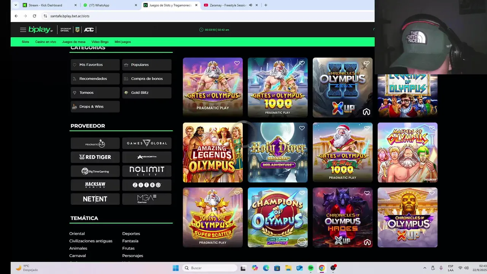Favorite the Gates of Olympus game
Screen dimensions: 487x274
(x=237, y=63)
